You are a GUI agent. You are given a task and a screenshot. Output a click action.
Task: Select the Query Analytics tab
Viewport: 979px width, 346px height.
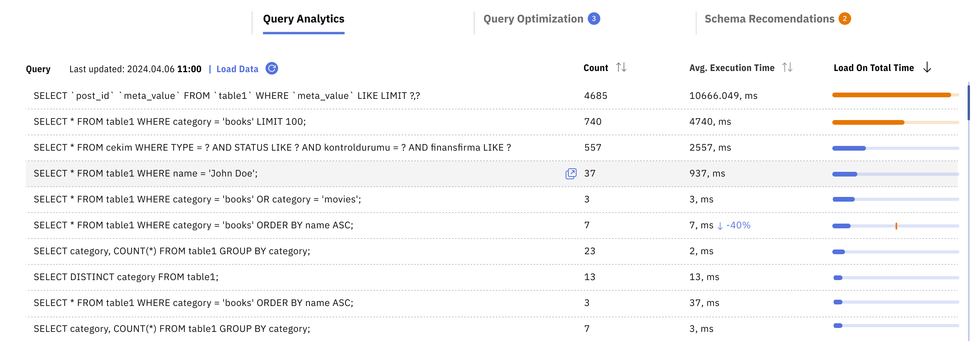click(x=304, y=19)
